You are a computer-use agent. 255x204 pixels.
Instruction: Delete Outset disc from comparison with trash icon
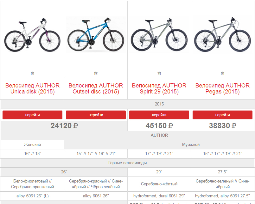96,74
